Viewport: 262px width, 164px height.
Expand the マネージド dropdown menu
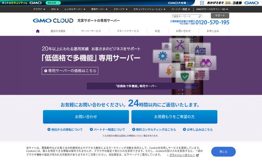pos(120,9)
